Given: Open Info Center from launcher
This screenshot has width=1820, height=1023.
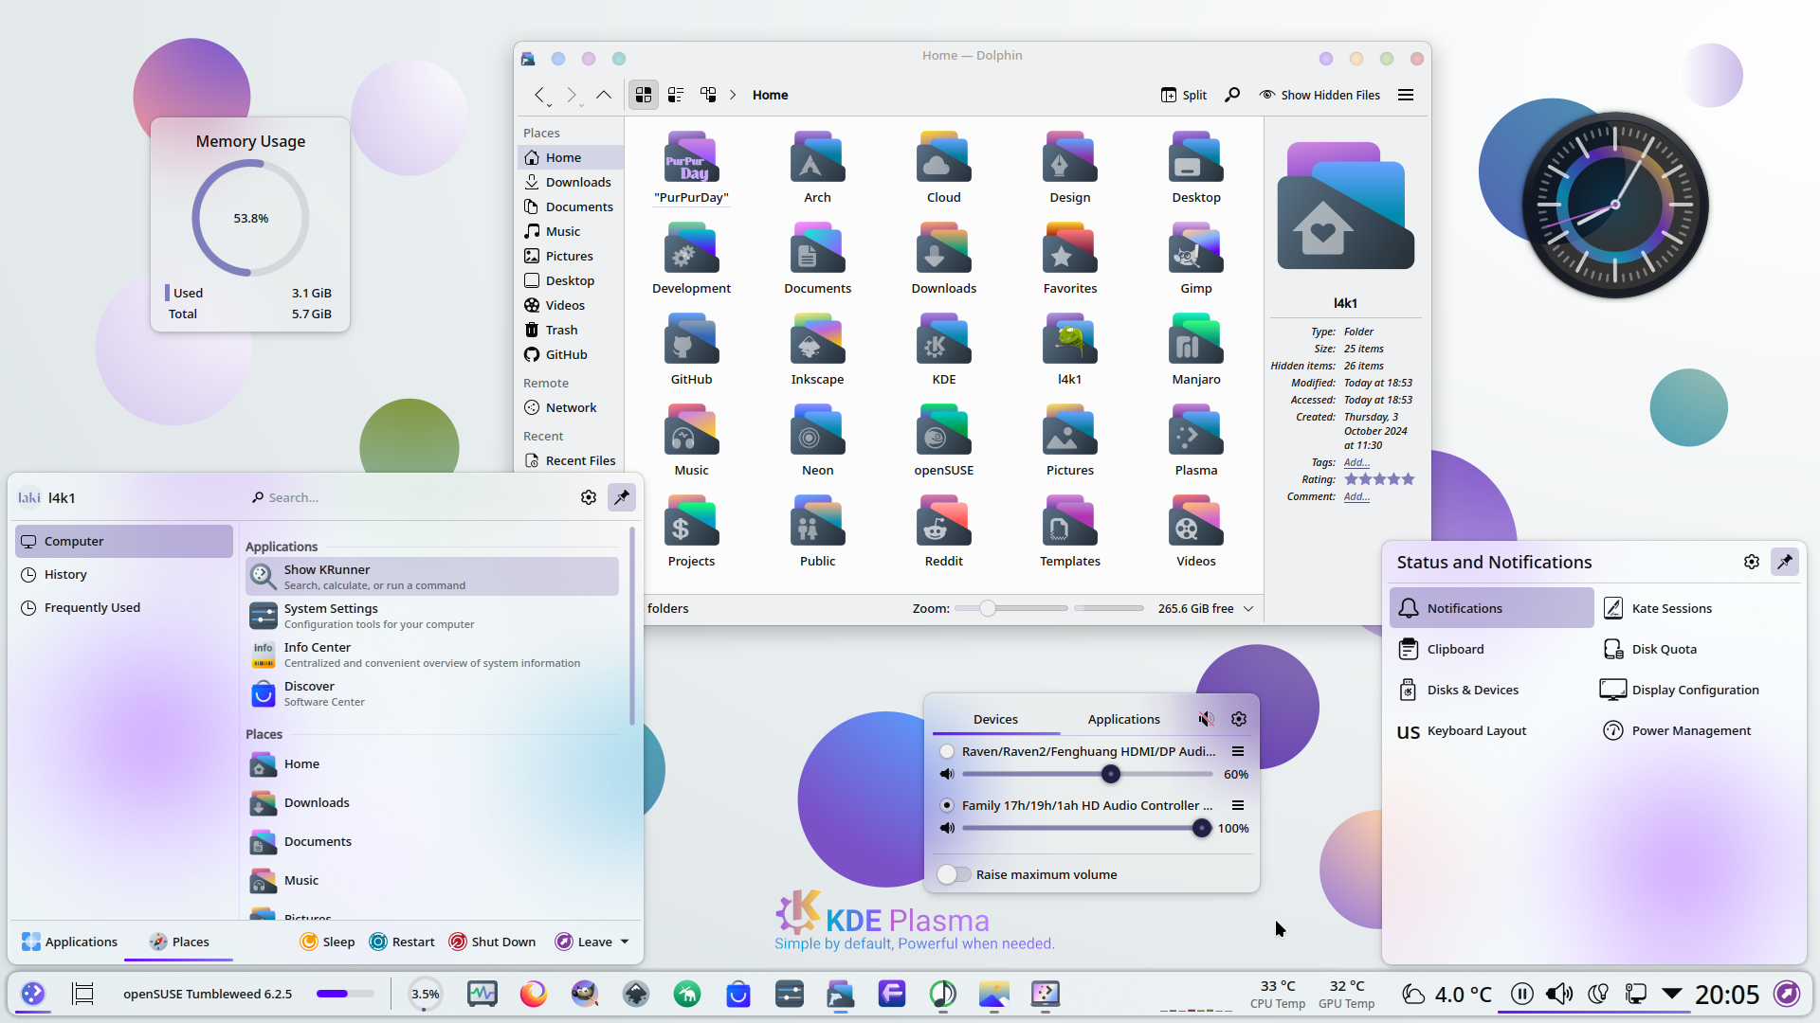Looking at the screenshot, I should tap(432, 655).
